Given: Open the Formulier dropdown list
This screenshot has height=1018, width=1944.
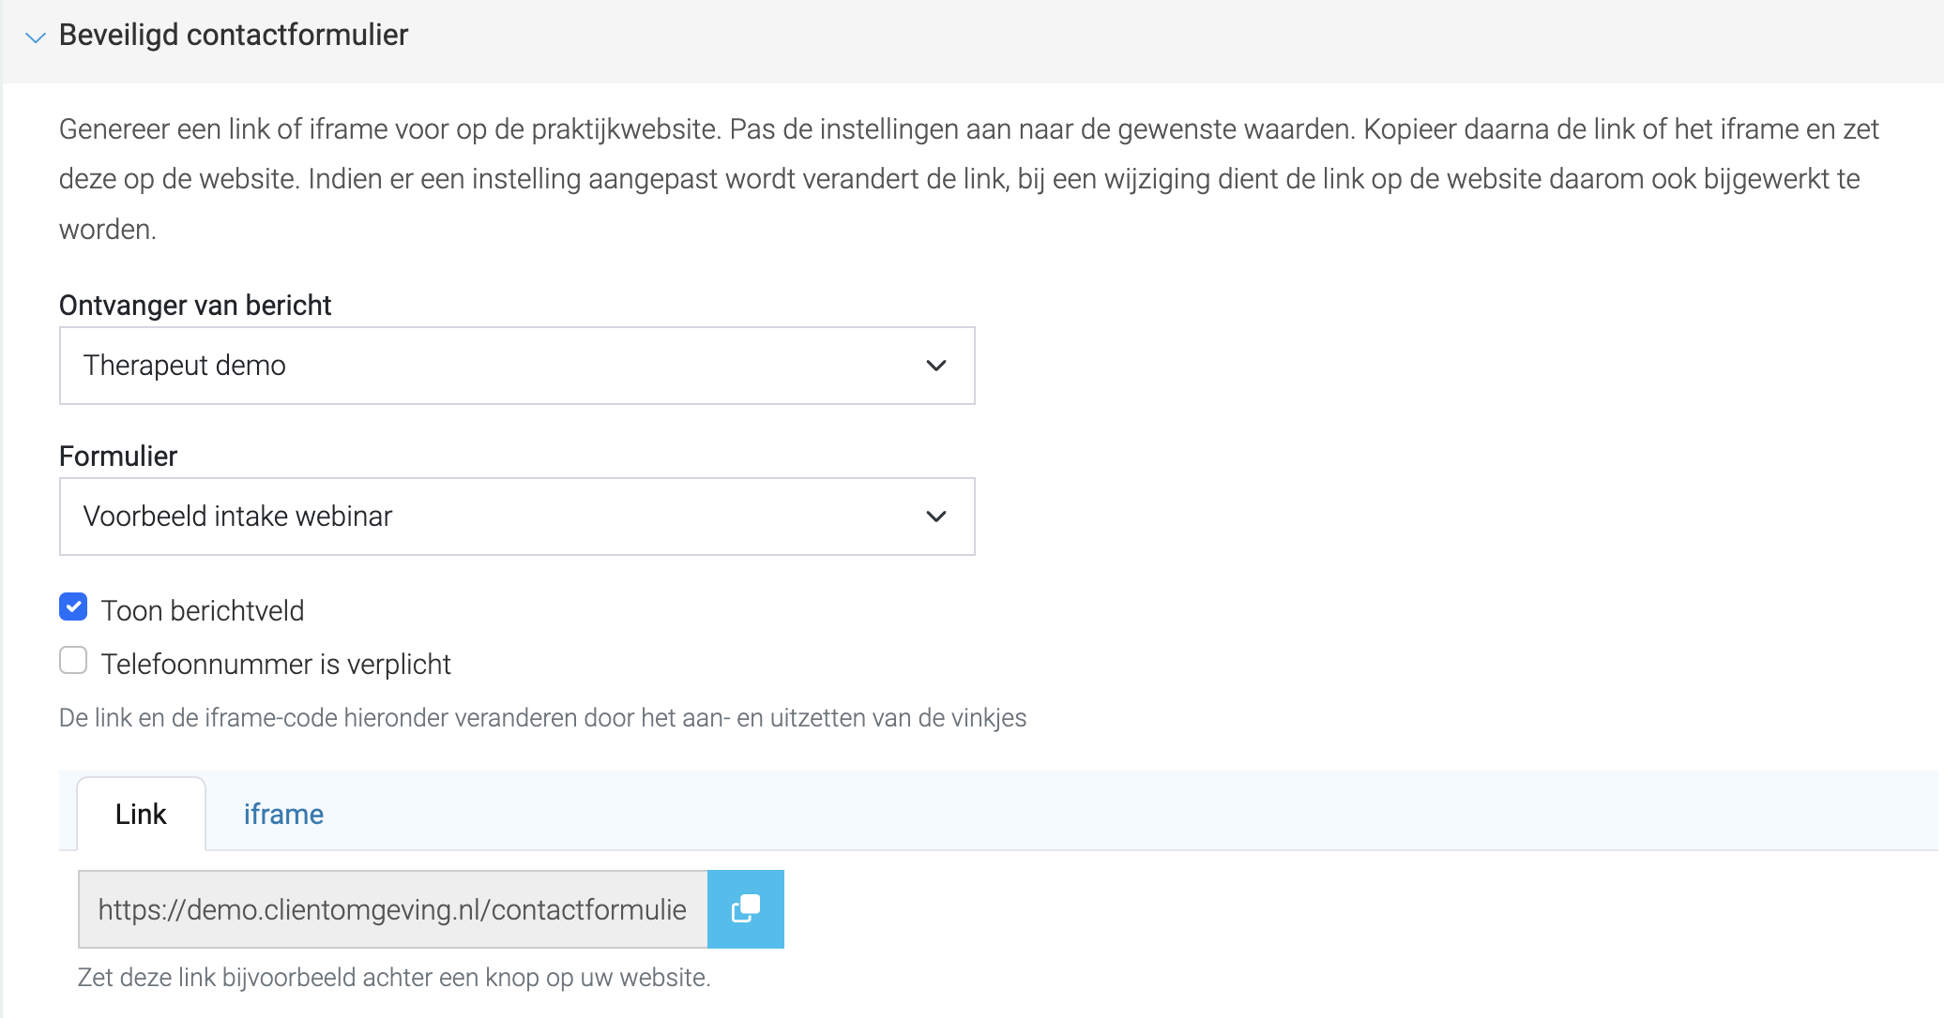Looking at the screenshot, I should coord(517,516).
